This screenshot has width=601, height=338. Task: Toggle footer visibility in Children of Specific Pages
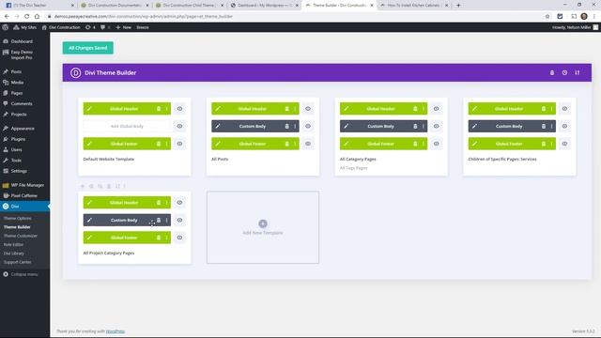[564, 144]
